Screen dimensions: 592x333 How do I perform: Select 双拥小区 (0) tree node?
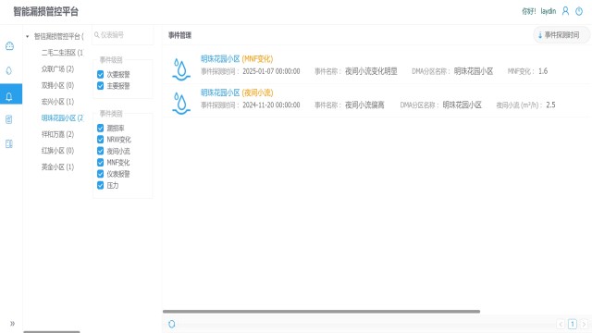(57, 85)
